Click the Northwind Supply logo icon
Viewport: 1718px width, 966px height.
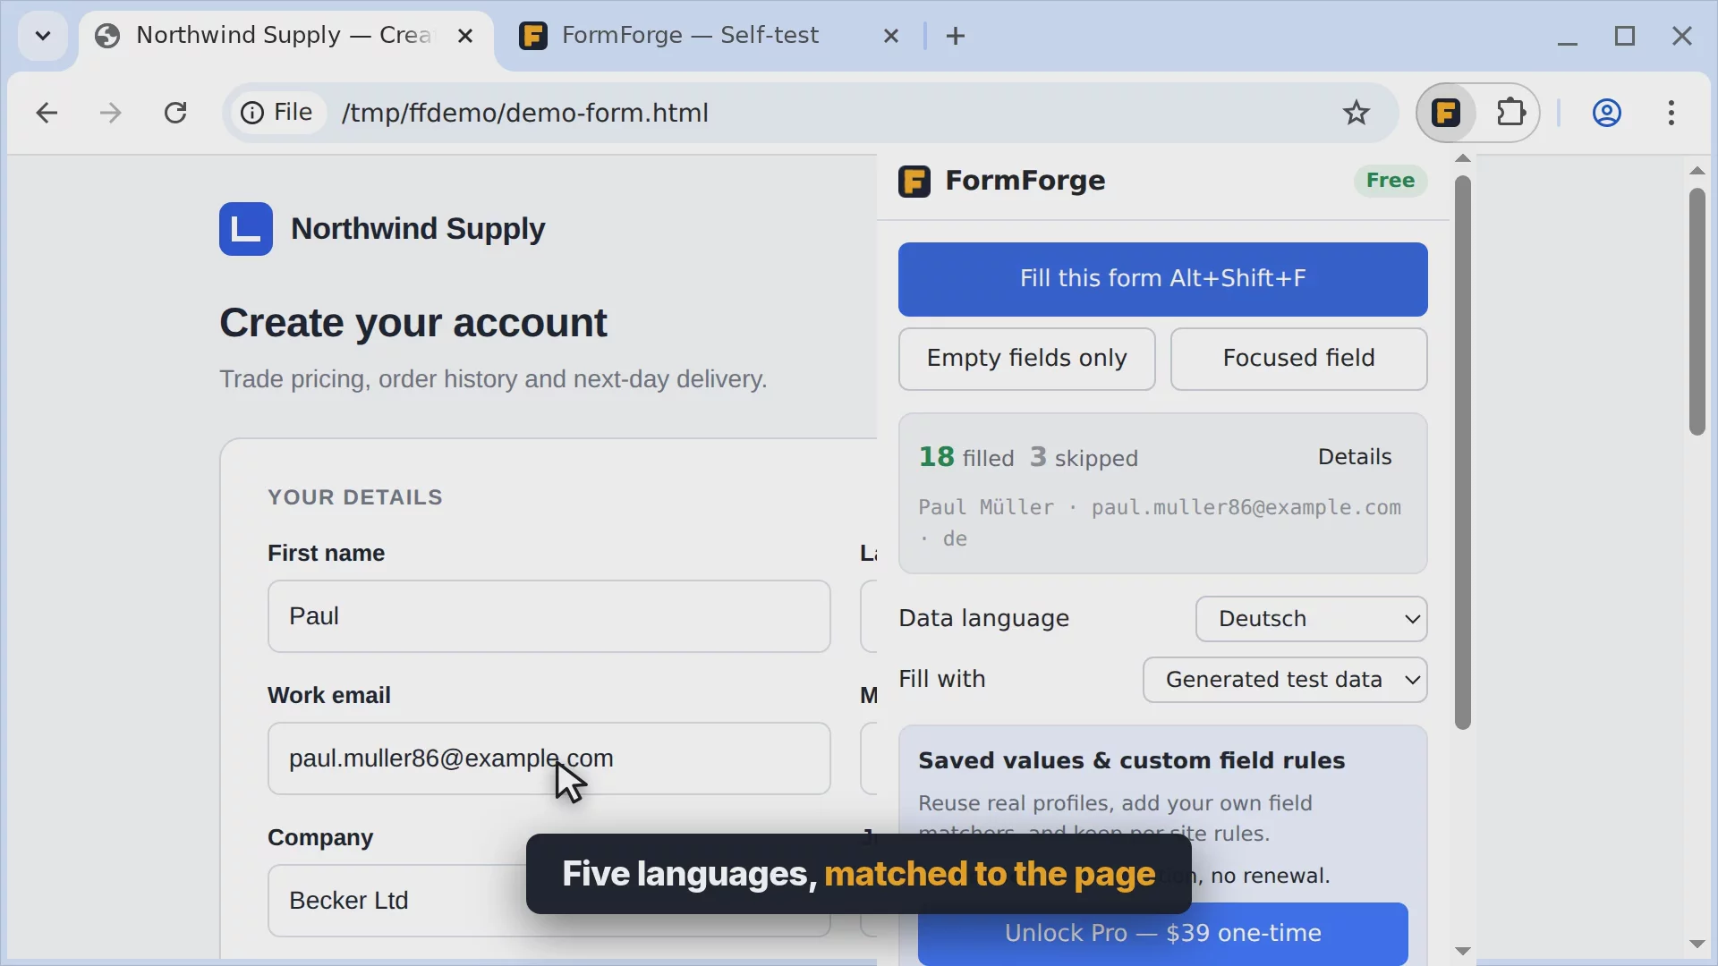pyautogui.click(x=246, y=229)
